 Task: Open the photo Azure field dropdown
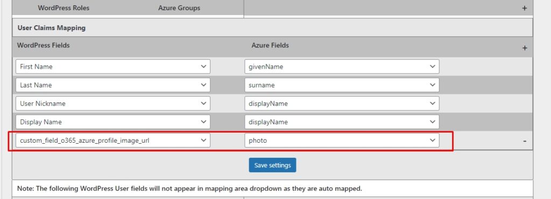(342, 140)
